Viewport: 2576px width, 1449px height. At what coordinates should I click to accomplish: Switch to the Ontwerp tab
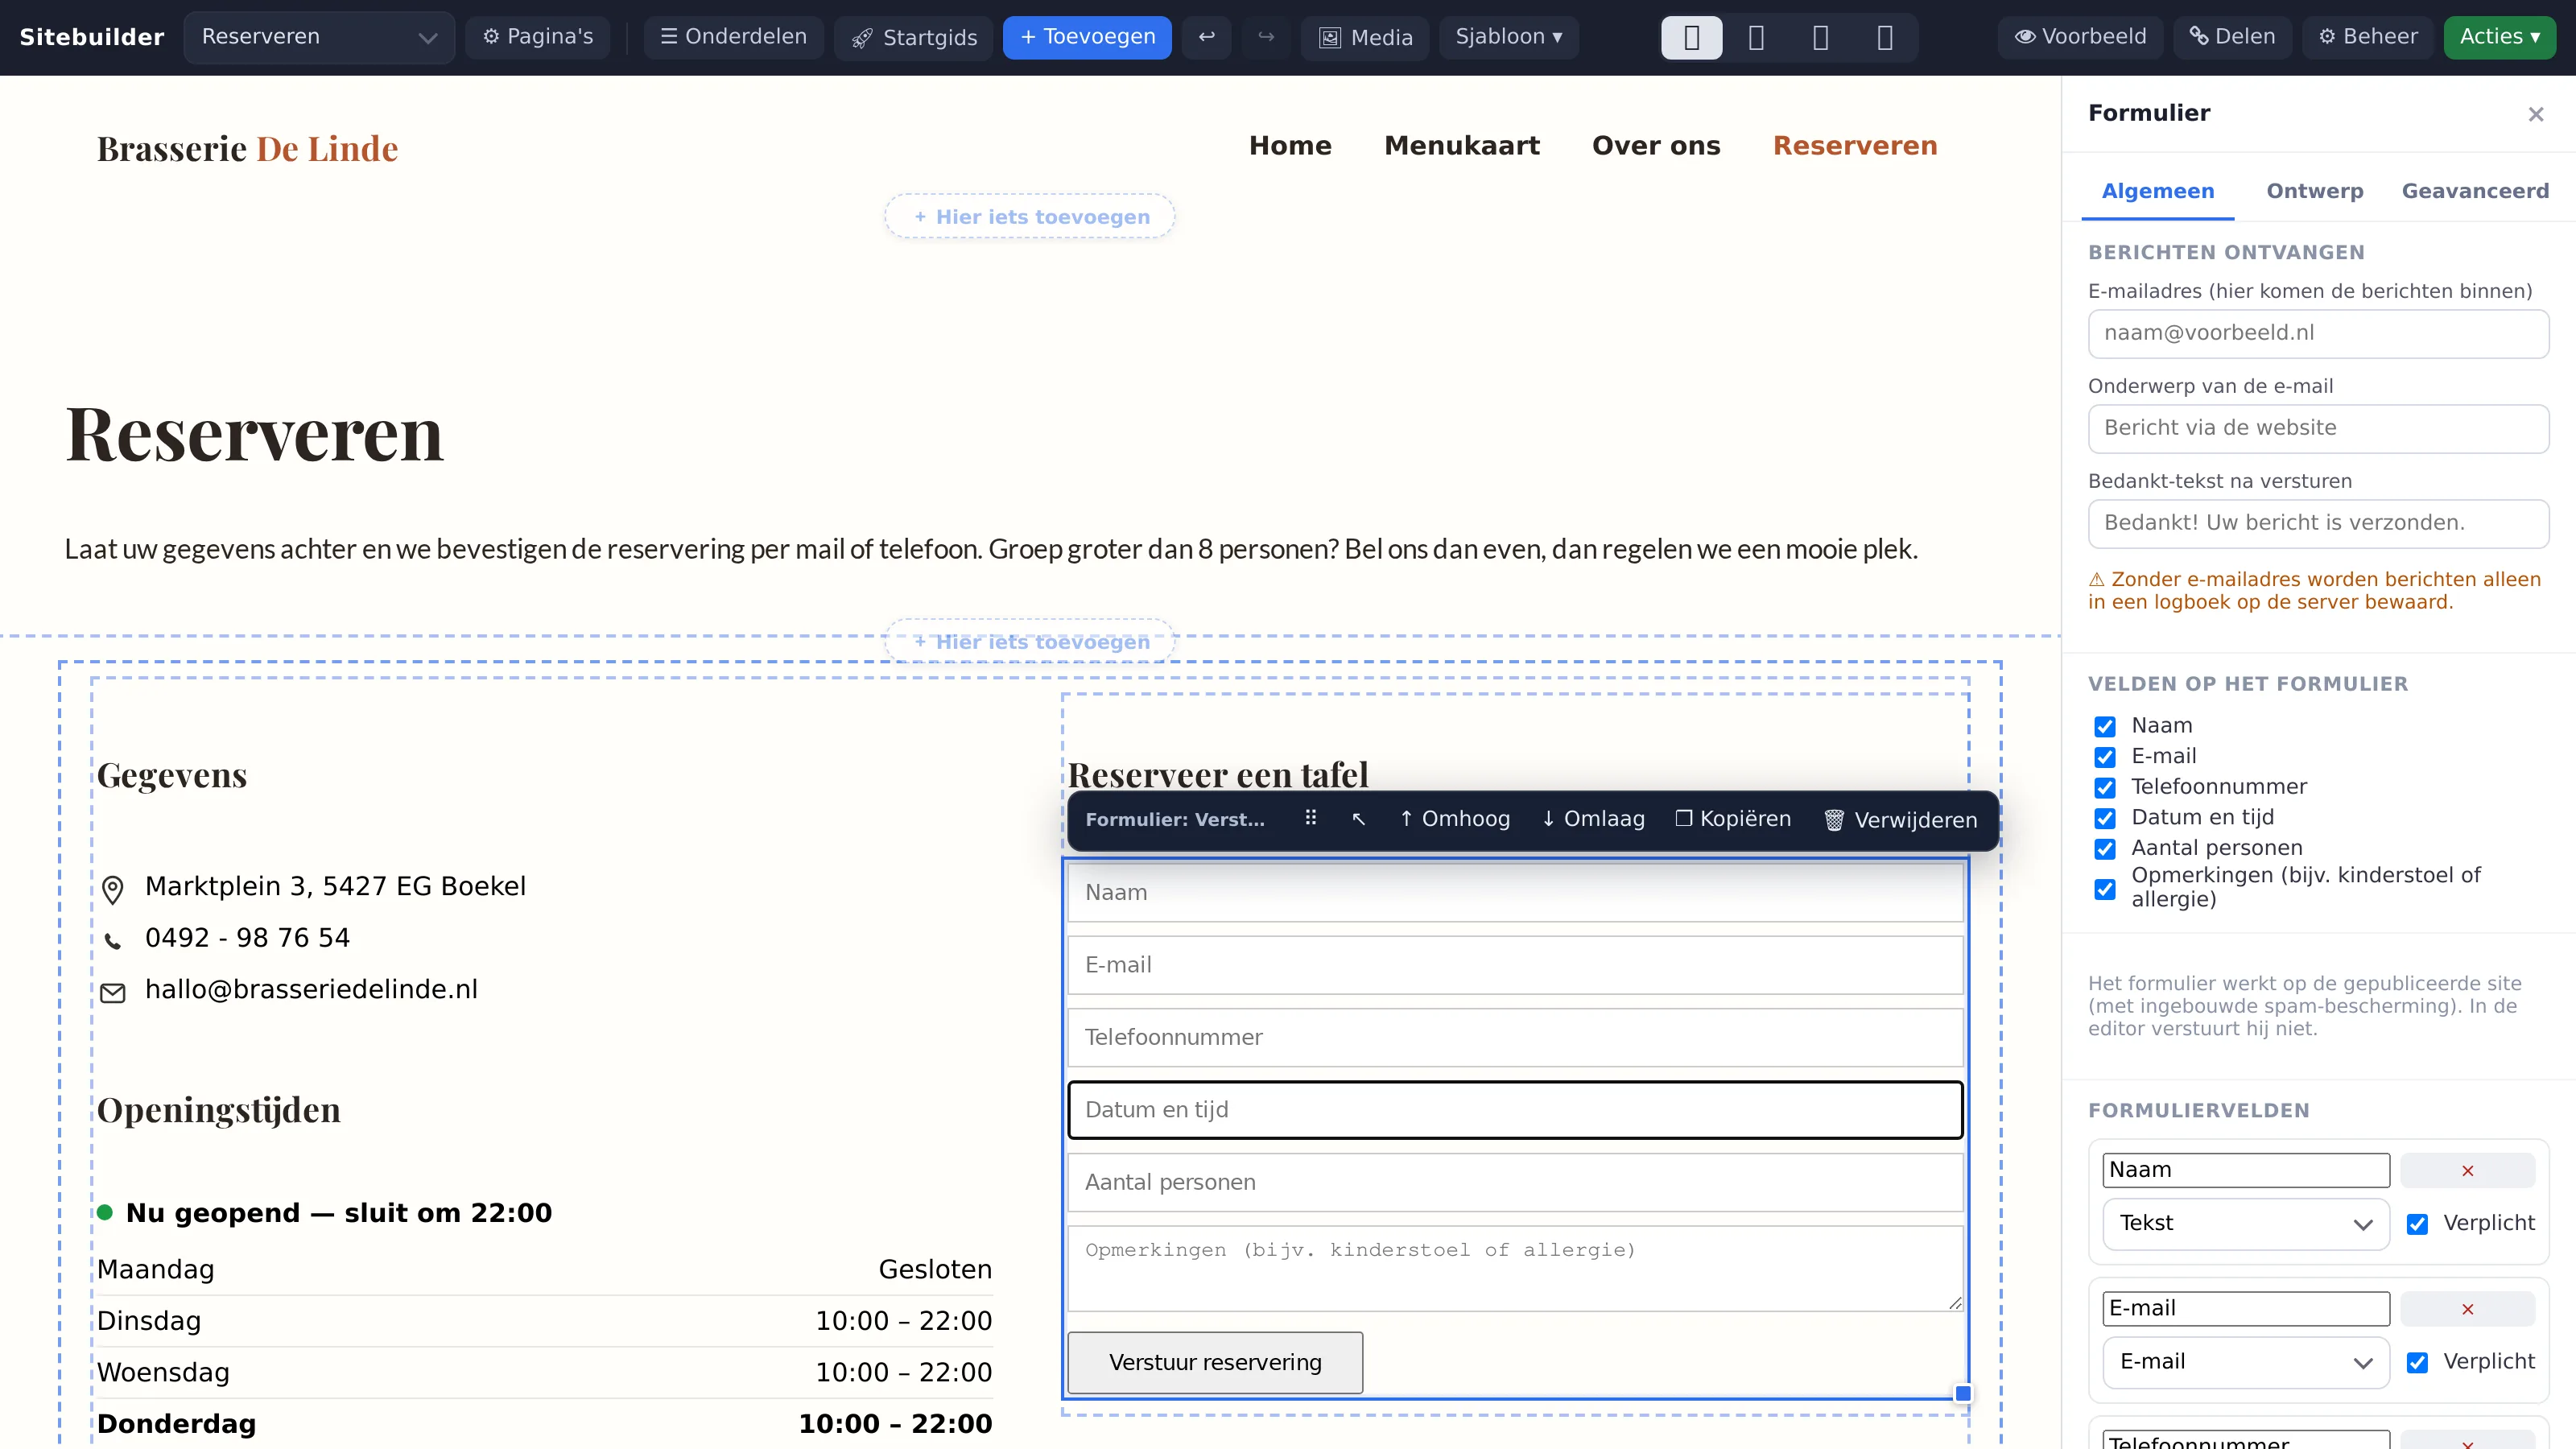[2314, 191]
